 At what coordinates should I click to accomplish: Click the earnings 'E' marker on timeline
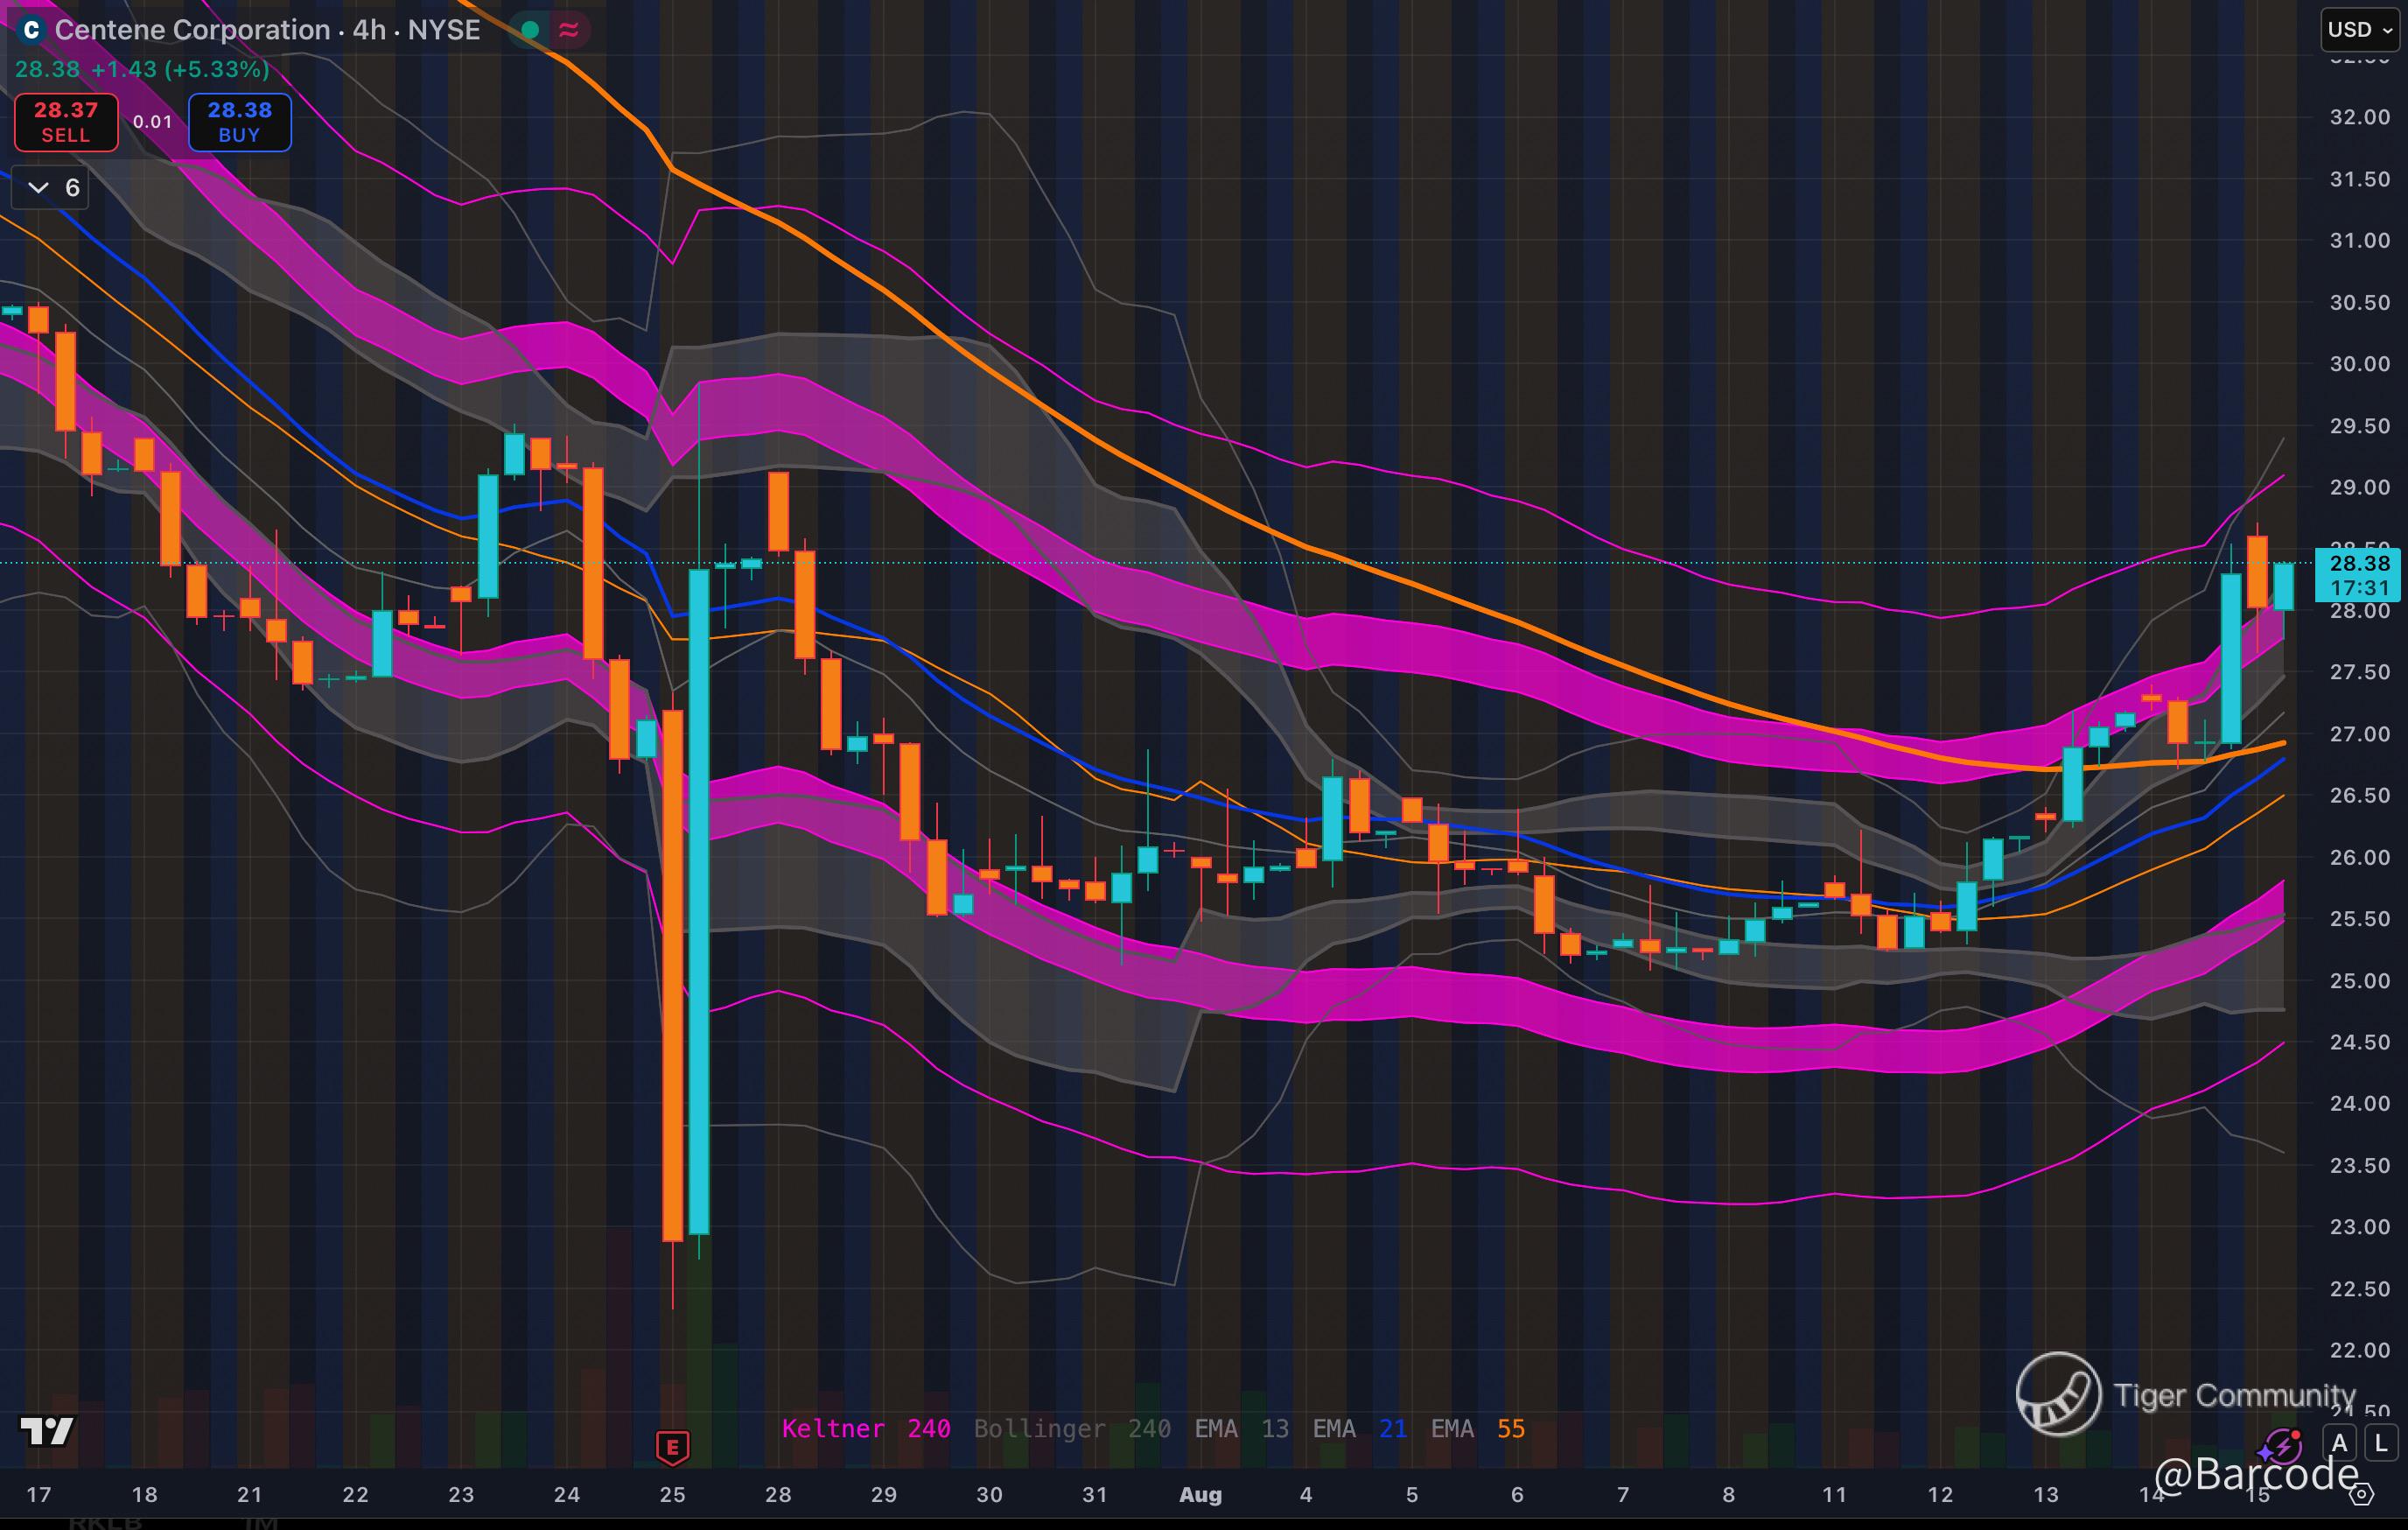pos(672,1446)
